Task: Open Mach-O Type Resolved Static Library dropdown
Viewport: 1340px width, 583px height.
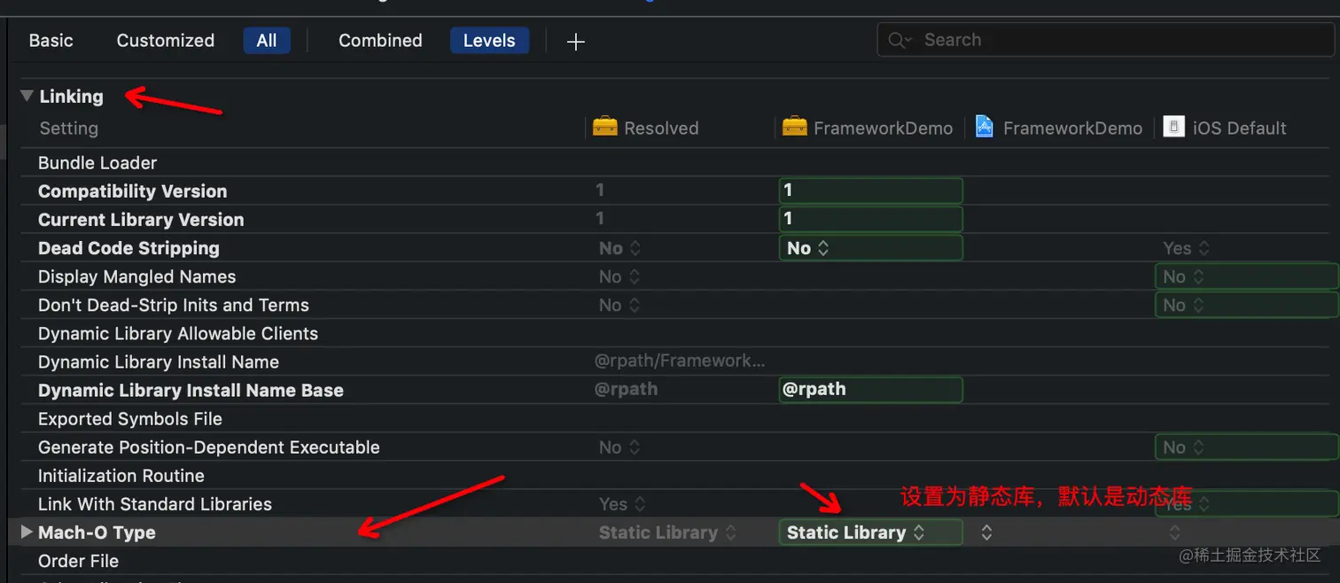Action: [667, 532]
